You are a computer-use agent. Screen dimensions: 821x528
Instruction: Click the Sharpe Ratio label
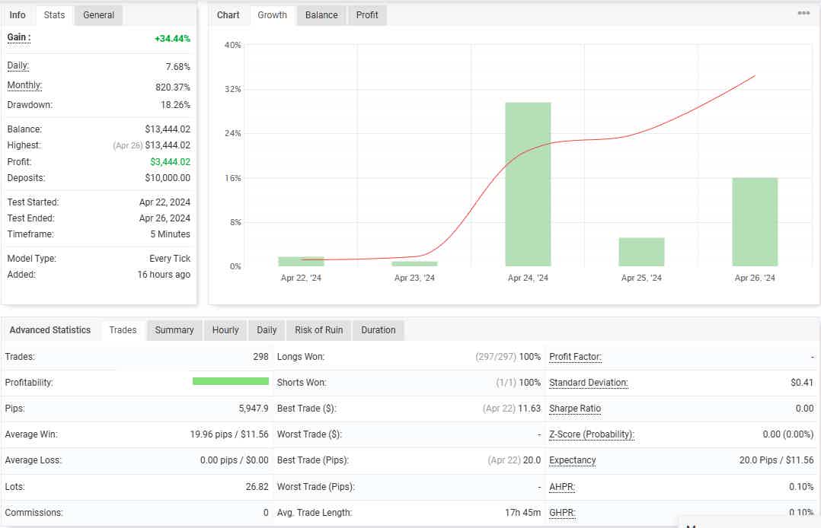pyautogui.click(x=575, y=409)
